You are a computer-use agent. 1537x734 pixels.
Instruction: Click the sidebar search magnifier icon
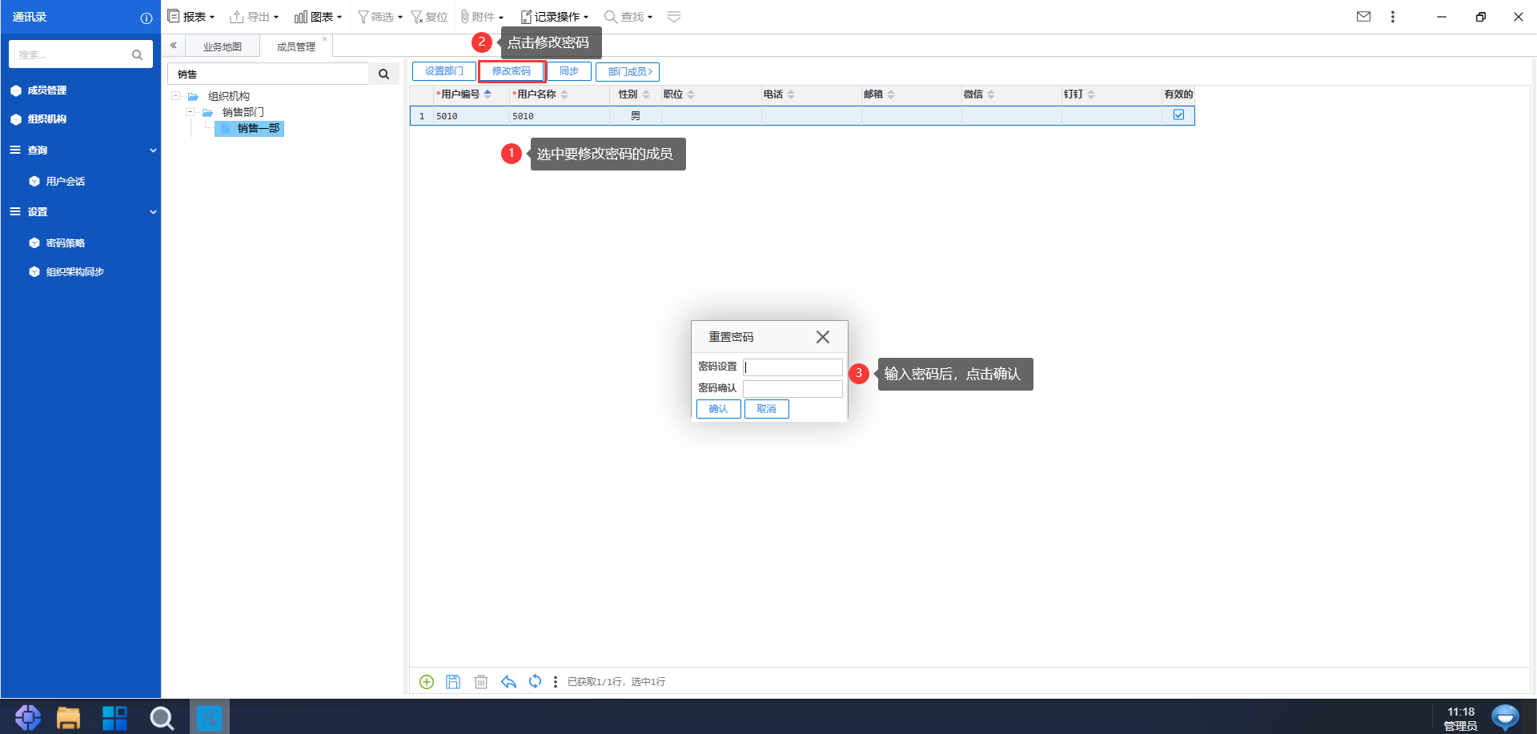click(137, 54)
